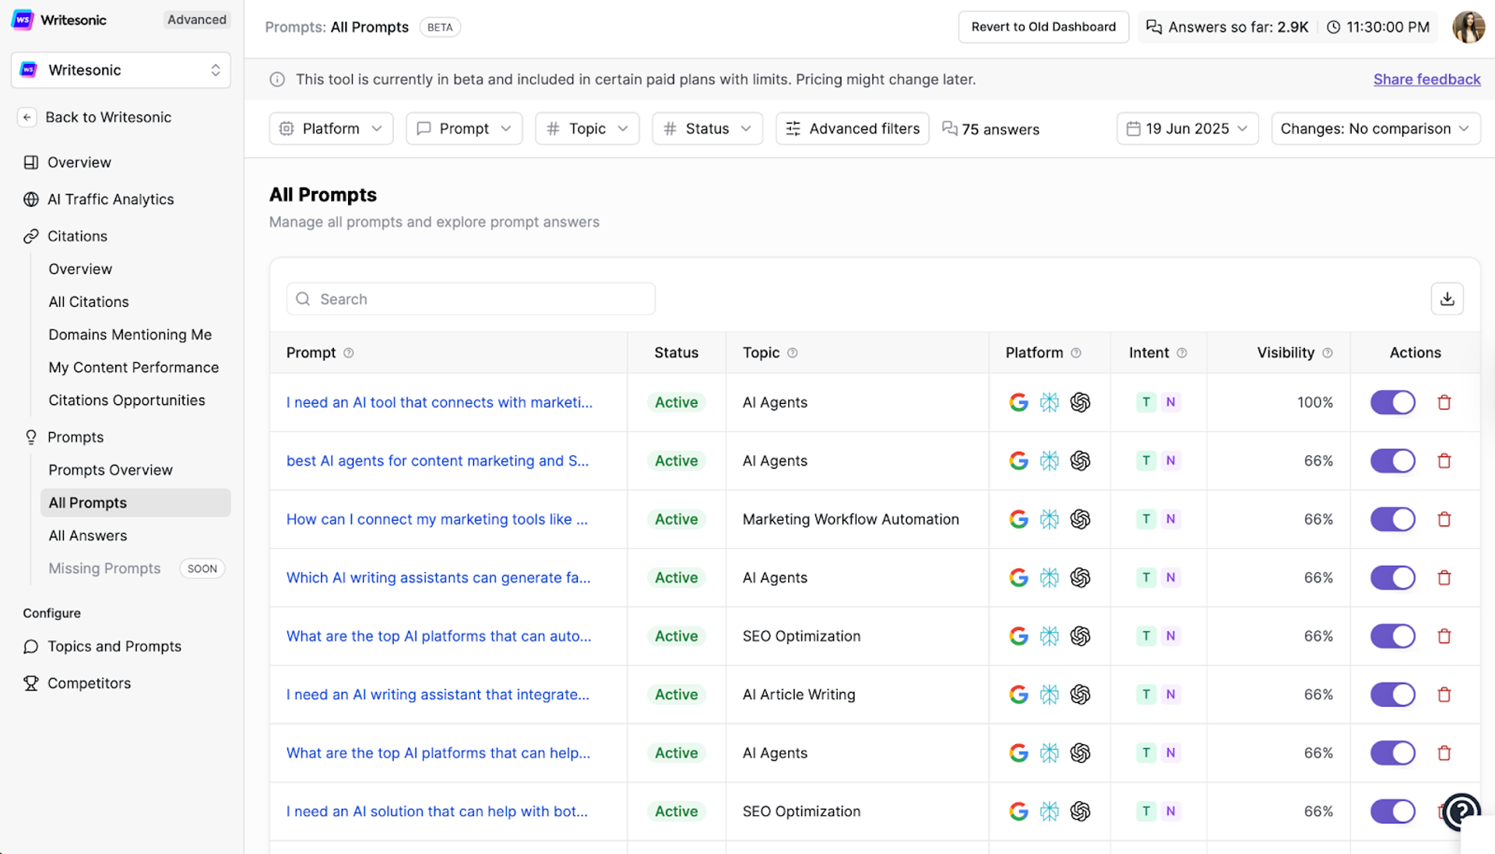Open My Content Performance

point(133,367)
